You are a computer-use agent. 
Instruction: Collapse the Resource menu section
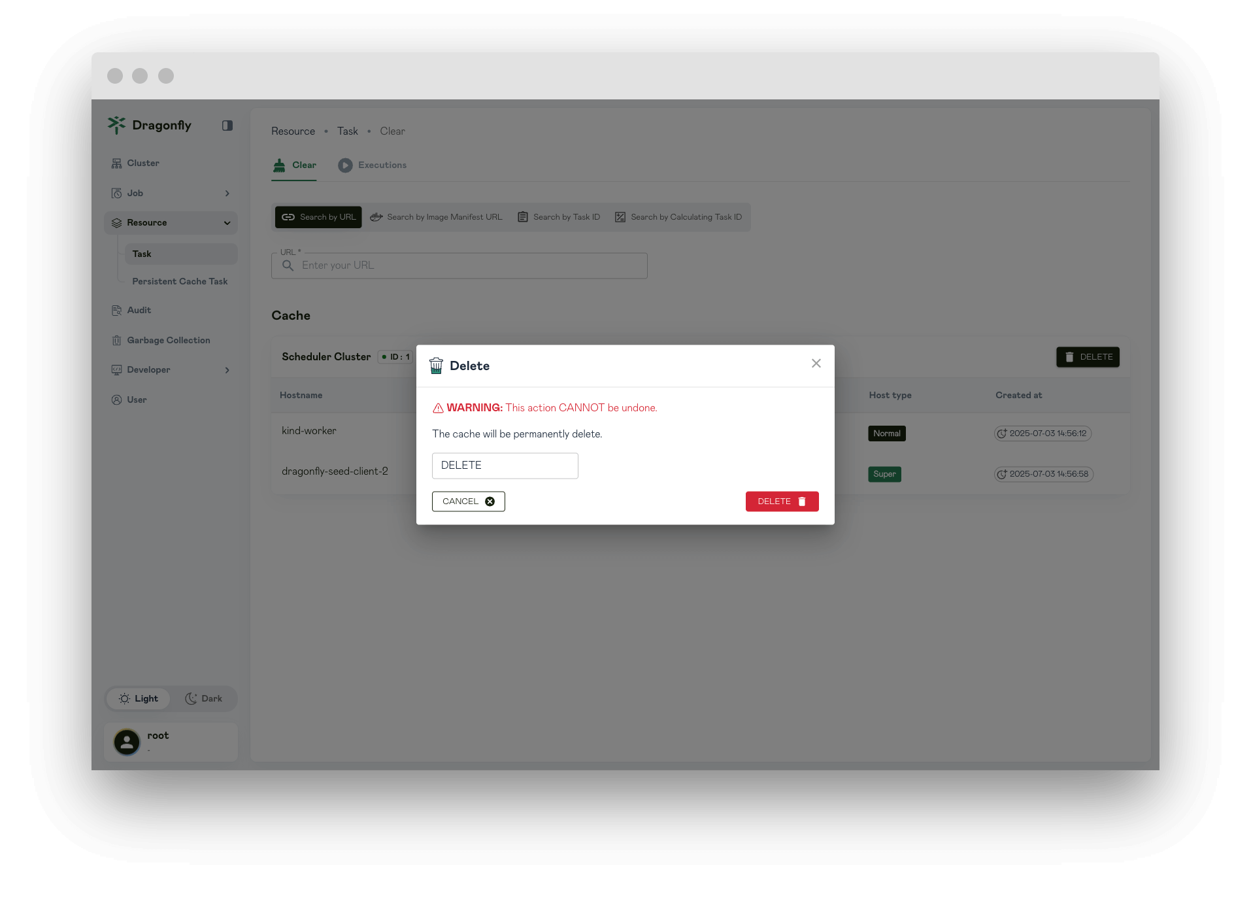[227, 223]
